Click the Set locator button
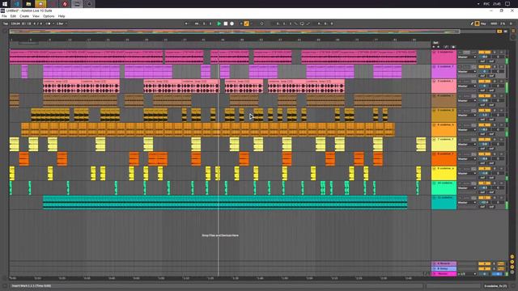 click(435, 43)
